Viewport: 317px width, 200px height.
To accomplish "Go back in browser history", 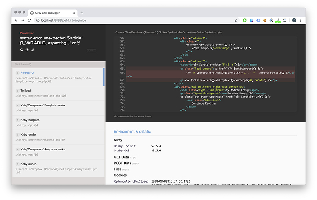I will coord(16,20).
